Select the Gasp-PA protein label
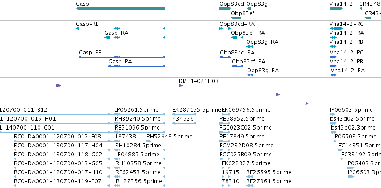The width and height of the screenshot is (381, 188). (x=120, y=62)
